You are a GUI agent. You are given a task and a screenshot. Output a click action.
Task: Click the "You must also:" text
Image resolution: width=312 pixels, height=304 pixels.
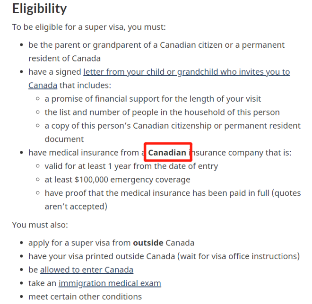pyautogui.click(x=40, y=225)
